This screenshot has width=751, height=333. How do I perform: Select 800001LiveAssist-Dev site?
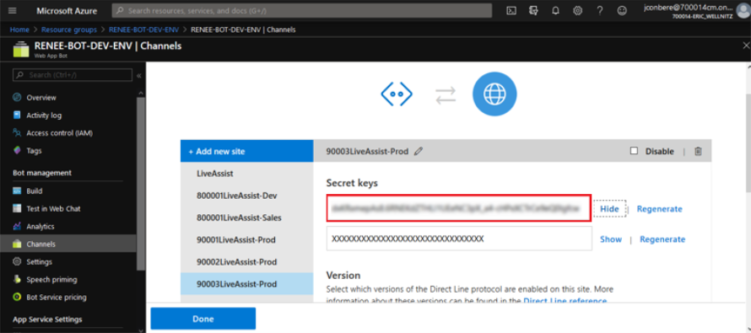tap(246, 196)
